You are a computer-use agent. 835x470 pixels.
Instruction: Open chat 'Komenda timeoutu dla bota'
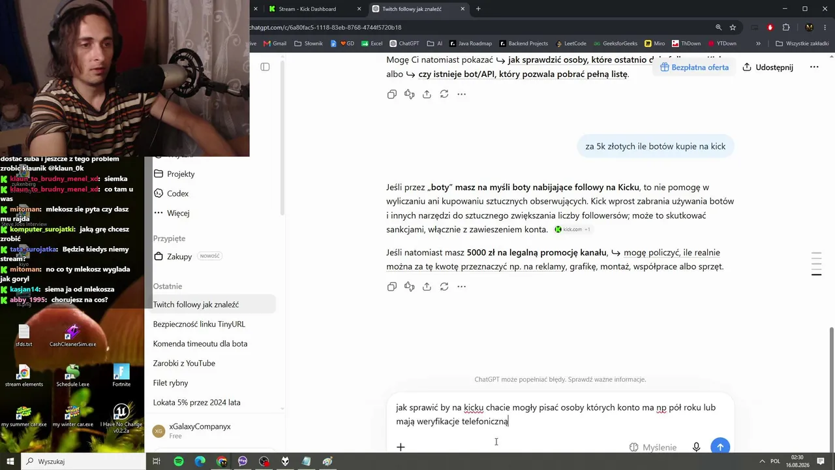(213, 344)
